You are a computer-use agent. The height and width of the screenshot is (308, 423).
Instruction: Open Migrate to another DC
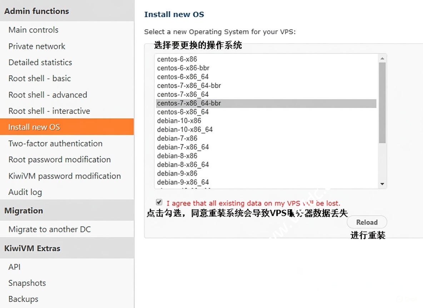tap(50, 229)
